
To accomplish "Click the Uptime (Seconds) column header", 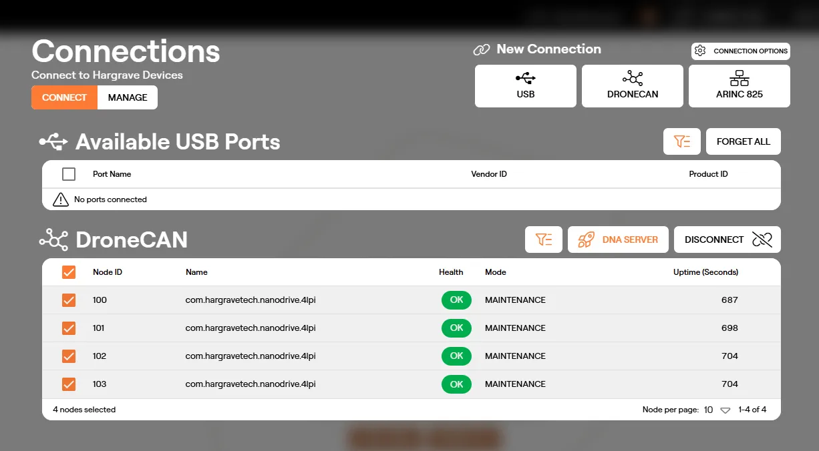I will 705,272.
